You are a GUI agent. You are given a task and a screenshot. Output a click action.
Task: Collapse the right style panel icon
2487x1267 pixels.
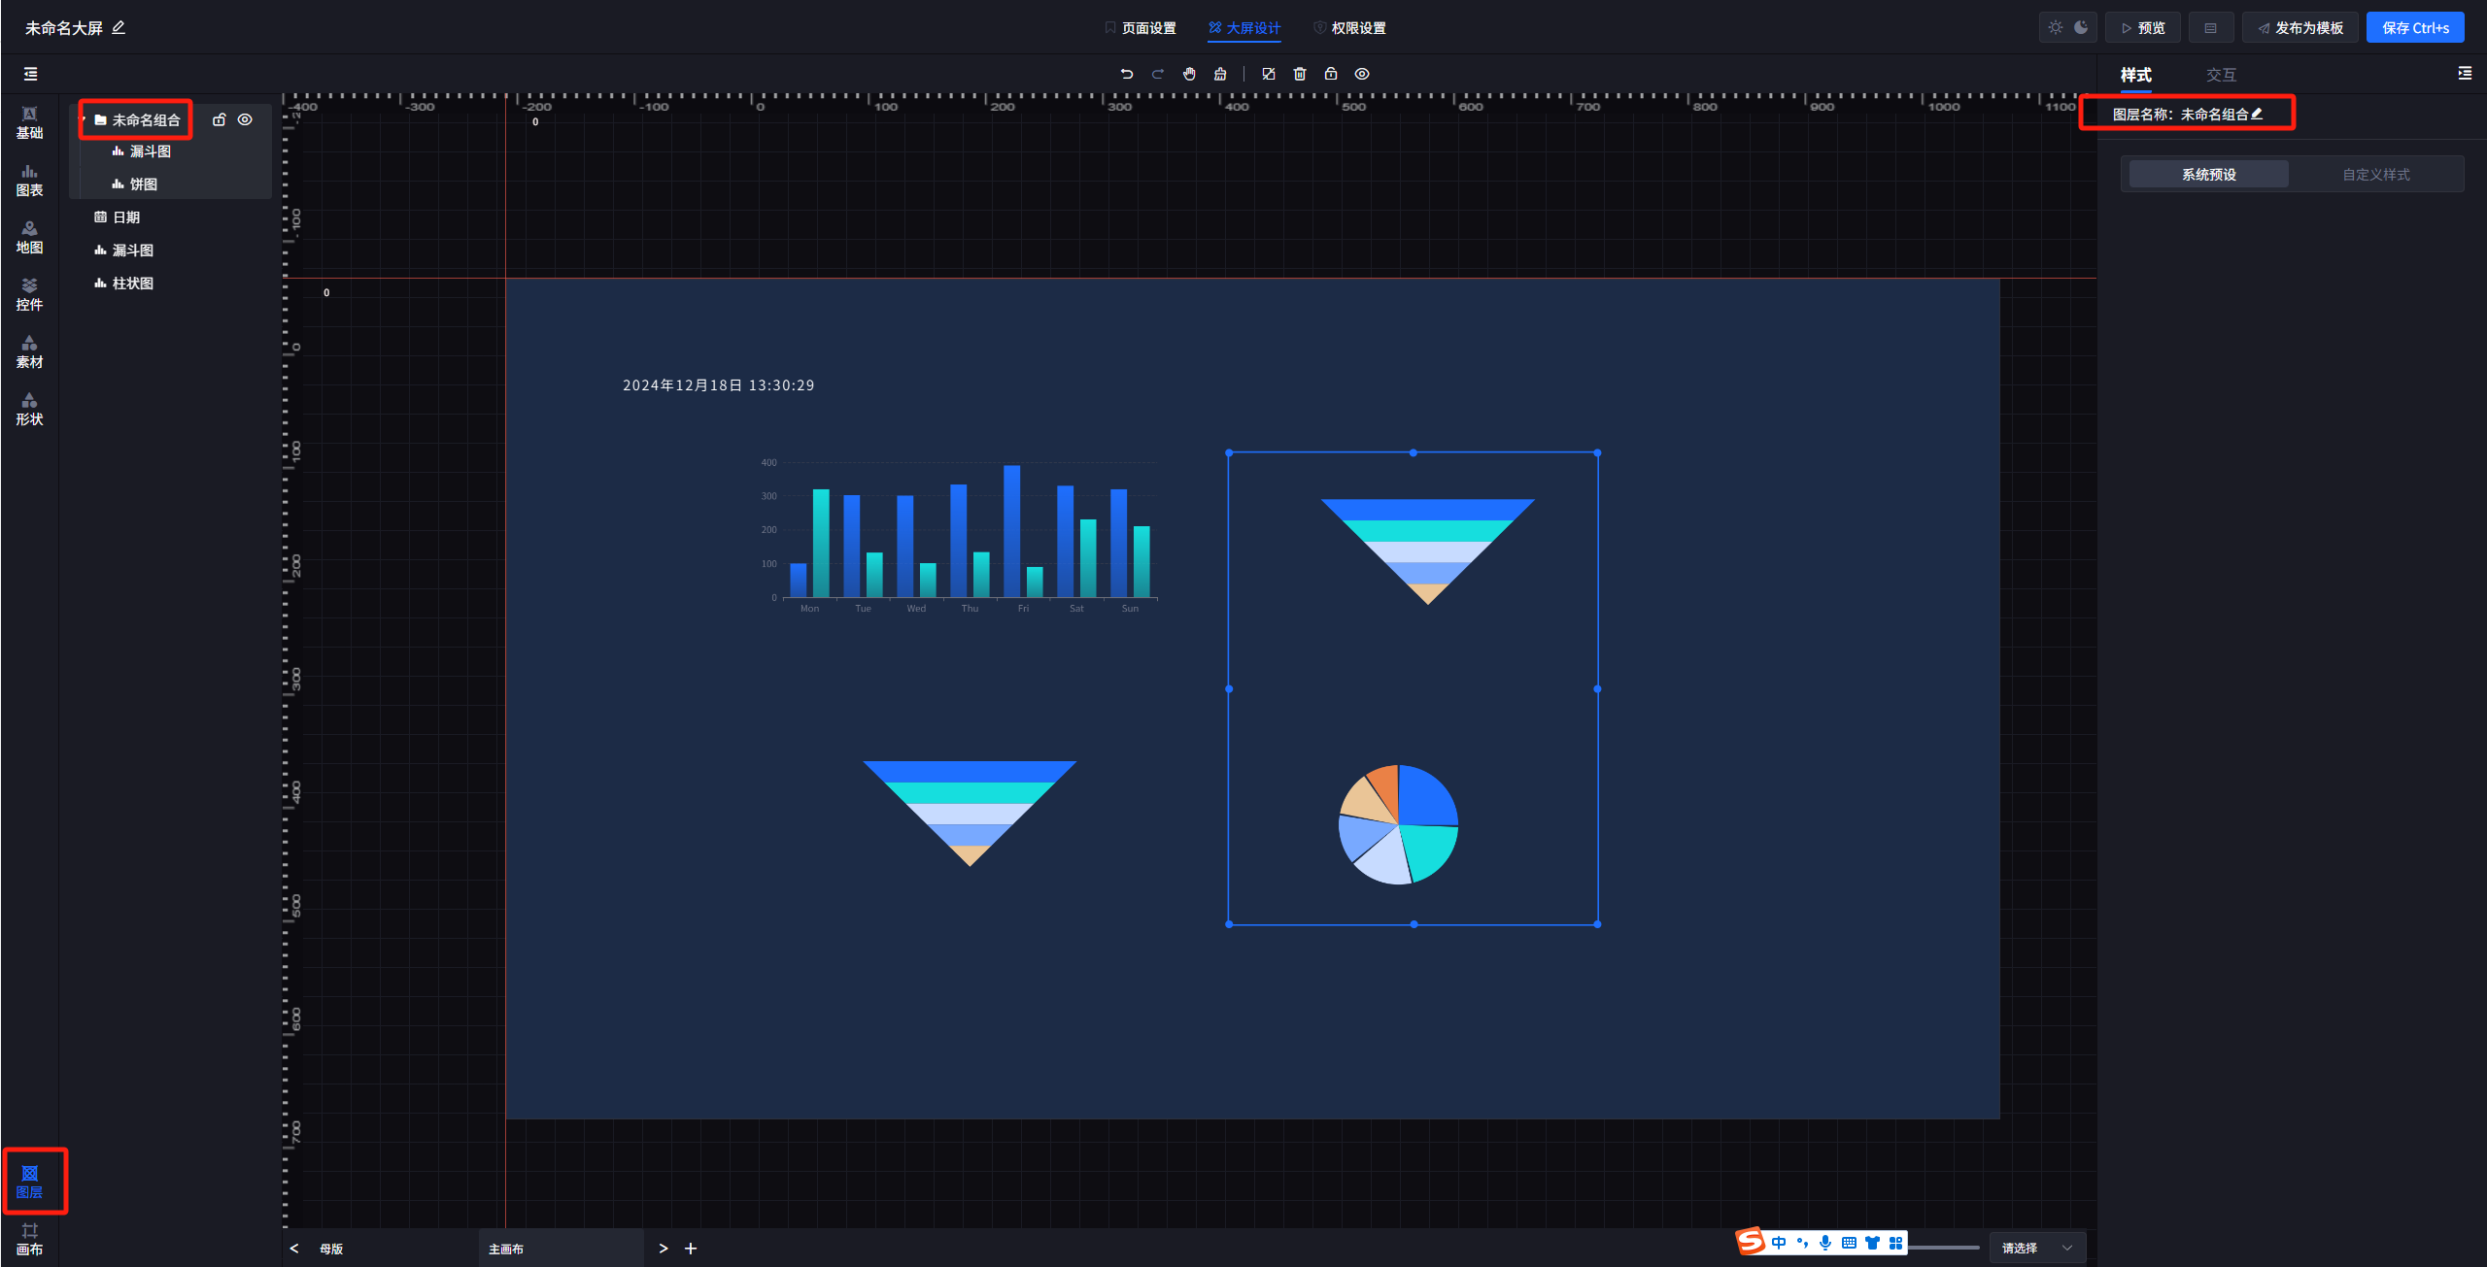pos(2464,74)
